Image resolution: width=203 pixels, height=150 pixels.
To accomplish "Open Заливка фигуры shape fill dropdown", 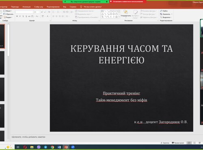I will point(149,11).
